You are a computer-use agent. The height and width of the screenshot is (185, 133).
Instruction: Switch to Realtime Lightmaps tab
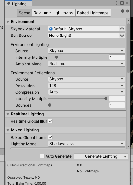pyautogui.click(x=53, y=13)
